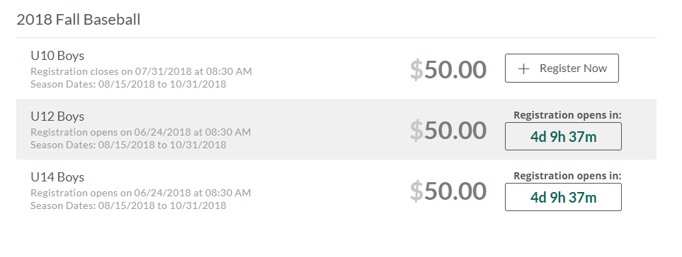Click 'Registration opens in:' label for U12
682x257 pixels.
point(567,115)
